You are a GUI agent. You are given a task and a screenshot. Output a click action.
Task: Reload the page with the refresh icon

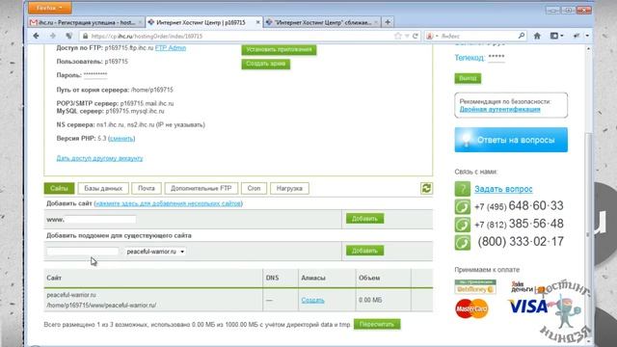pyautogui.click(x=416, y=36)
